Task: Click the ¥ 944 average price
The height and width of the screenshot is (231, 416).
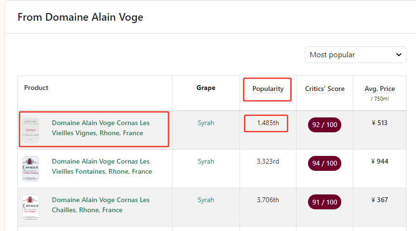Action: click(380, 161)
